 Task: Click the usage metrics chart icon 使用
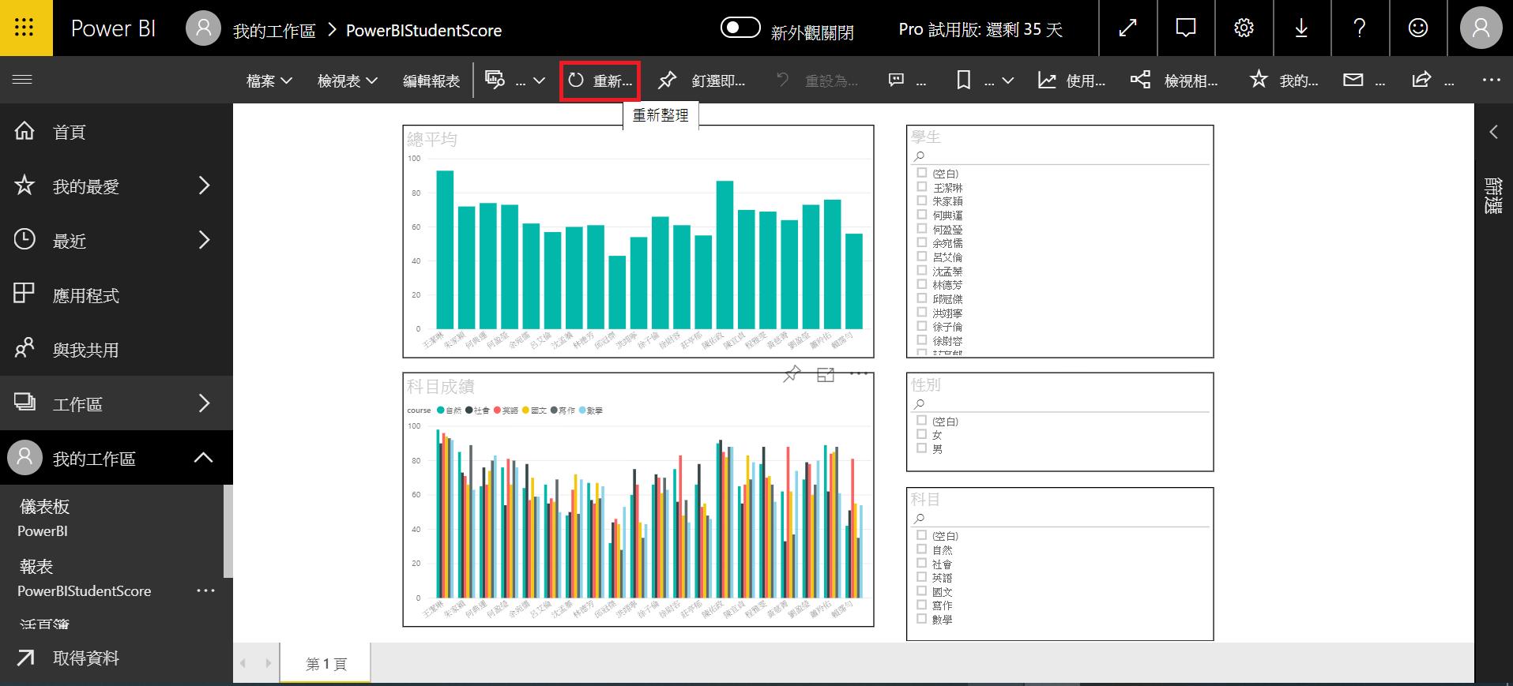coord(1047,80)
